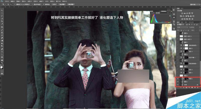Image resolution: width=201 pixels, height=109 pixels.
Task: Switch to the 导航器 tab
Action: tap(153, 13)
